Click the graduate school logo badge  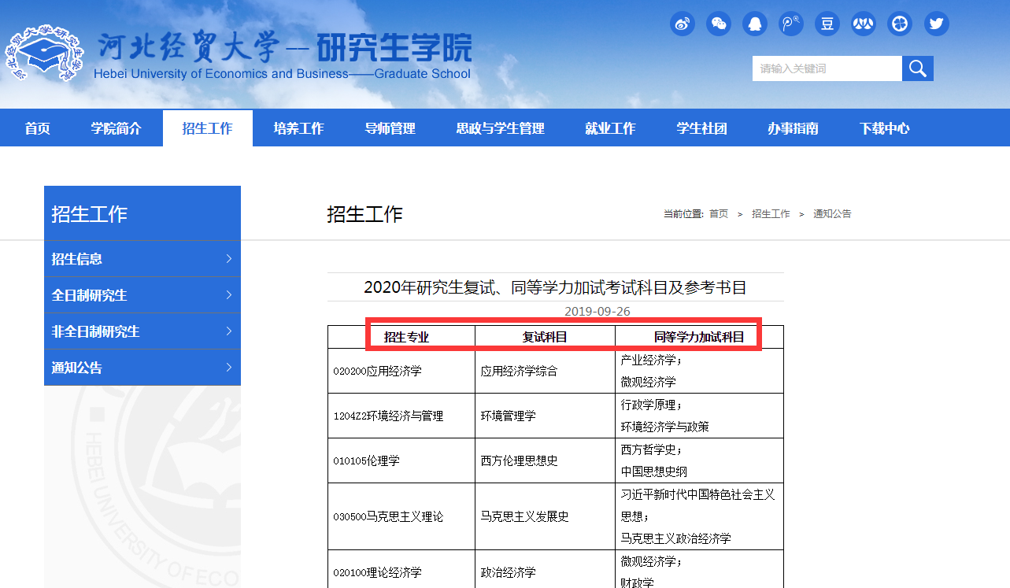click(44, 50)
